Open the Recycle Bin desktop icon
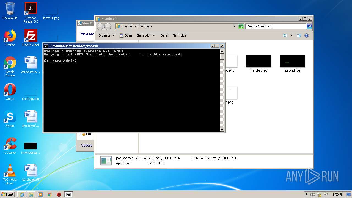The image size is (352, 198). pyautogui.click(x=10, y=11)
